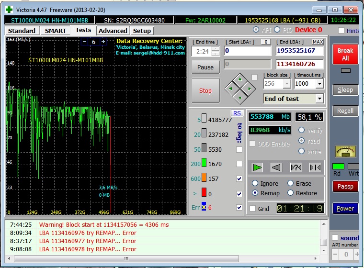364x268 pixels.
Task: Select the Ignore radio option
Action: (x=255, y=183)
